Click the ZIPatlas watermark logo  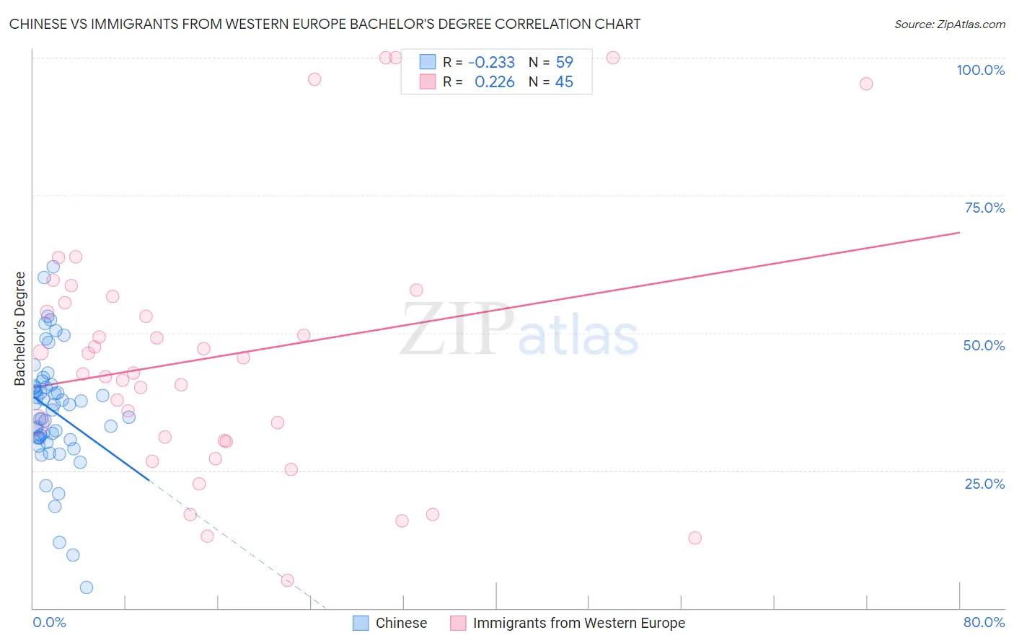[x=519, y=330]
